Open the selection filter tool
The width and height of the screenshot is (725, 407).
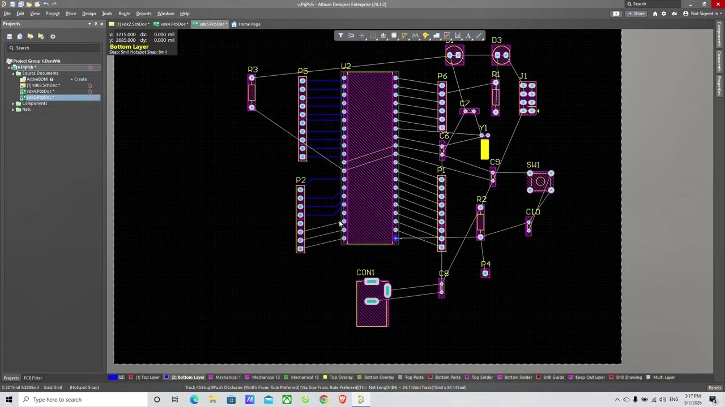(340, 36)
